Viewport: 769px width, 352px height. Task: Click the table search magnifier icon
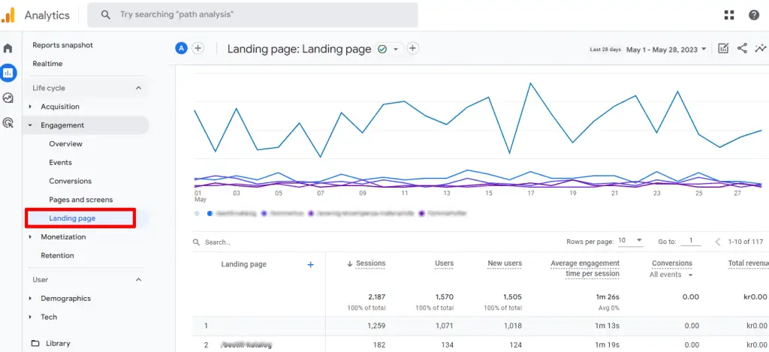click(196, 242)
